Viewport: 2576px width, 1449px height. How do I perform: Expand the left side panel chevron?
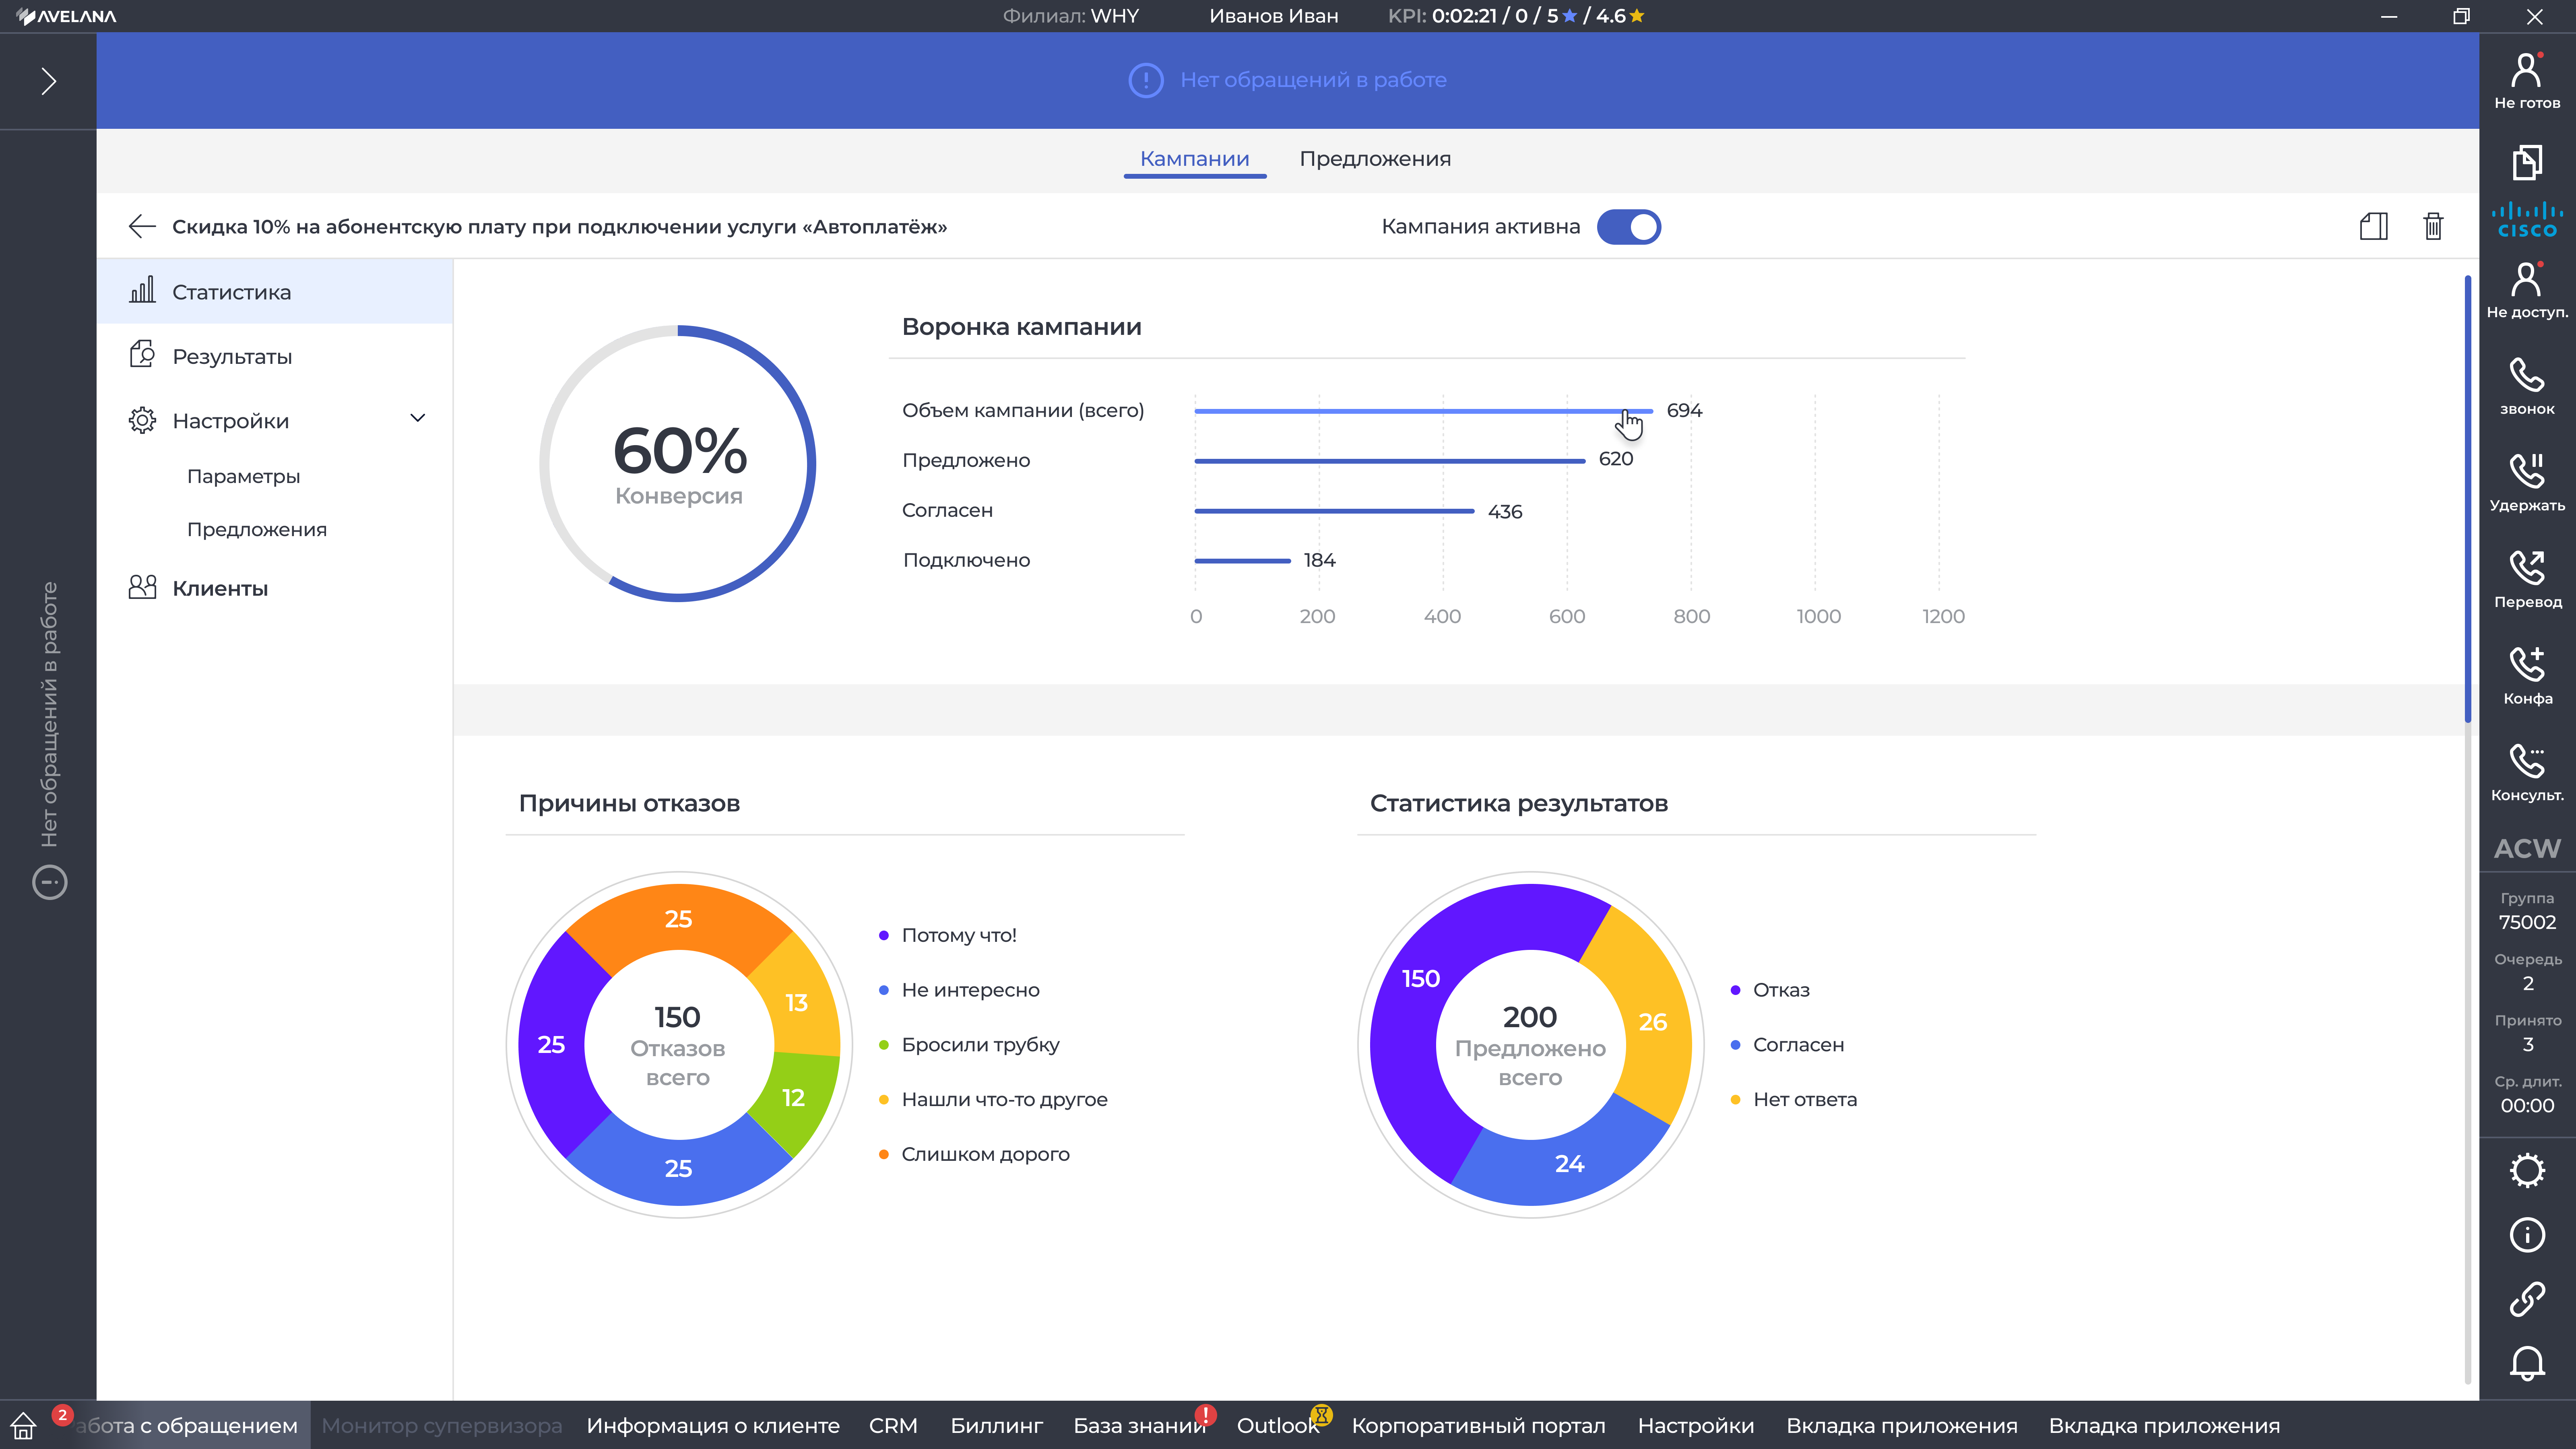(x=48, y=81)
